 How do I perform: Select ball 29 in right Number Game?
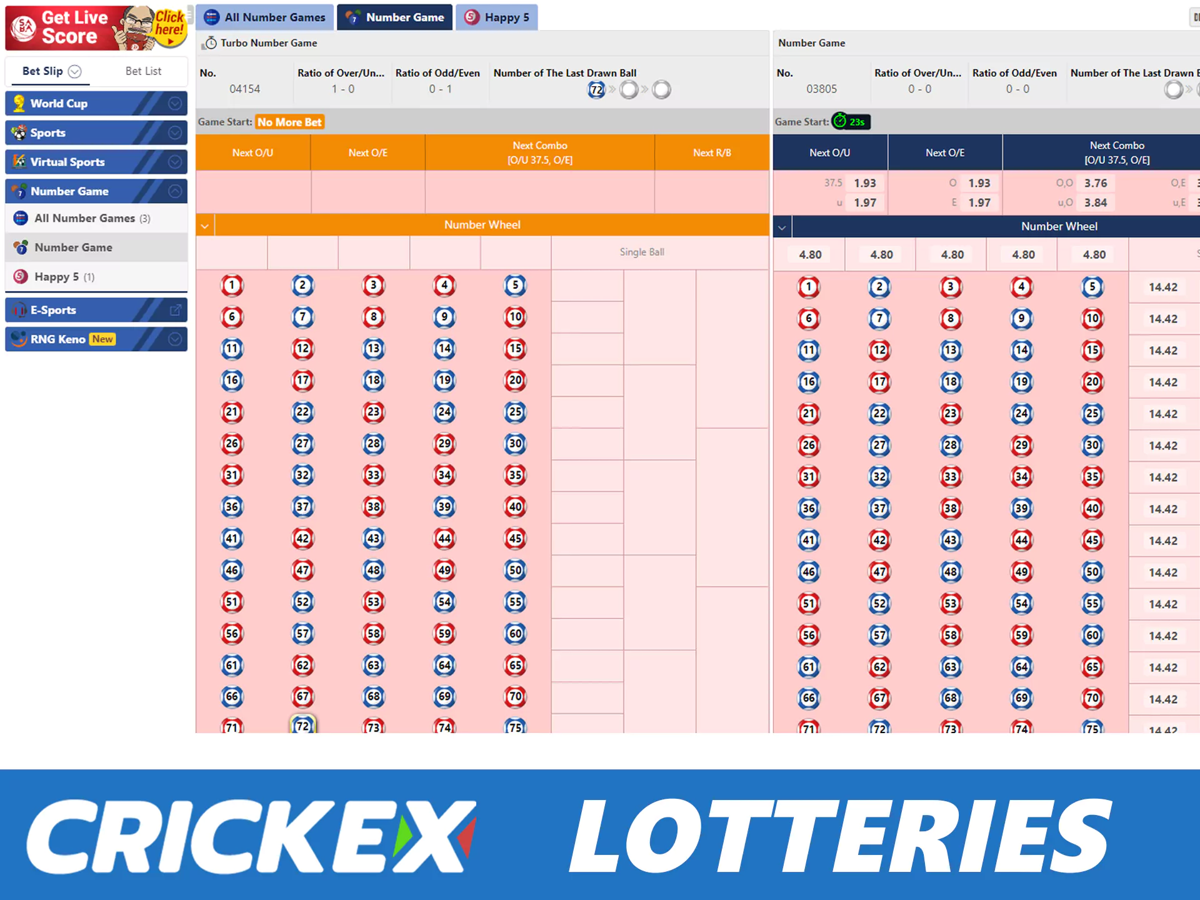[x=1022, y=446]
